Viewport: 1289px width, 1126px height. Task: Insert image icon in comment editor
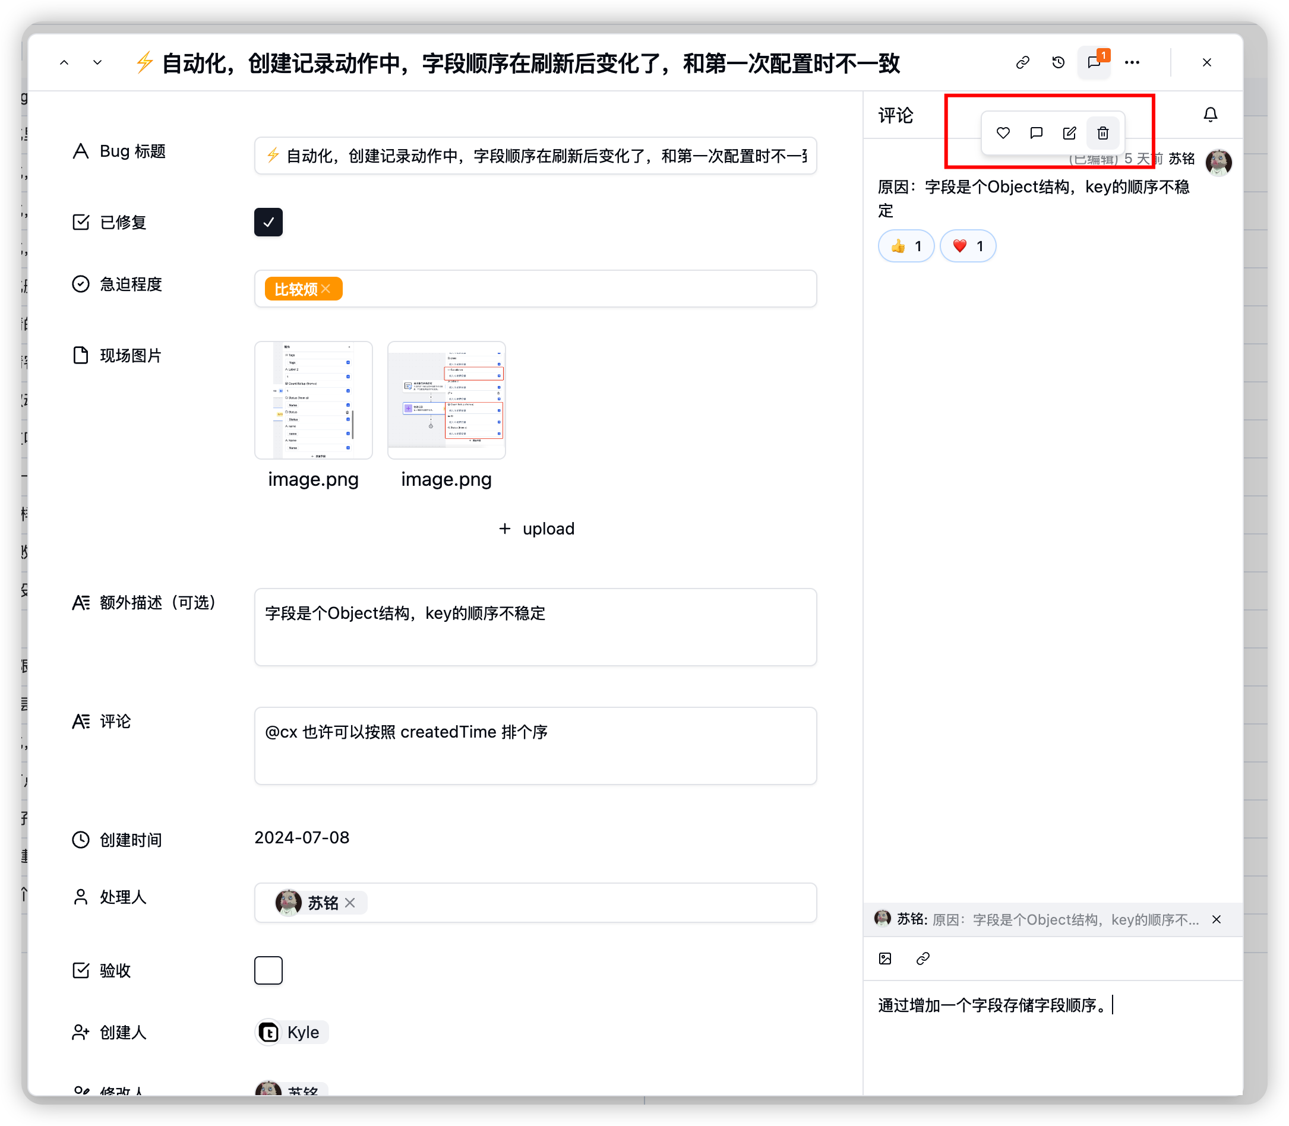coord(885,959)
